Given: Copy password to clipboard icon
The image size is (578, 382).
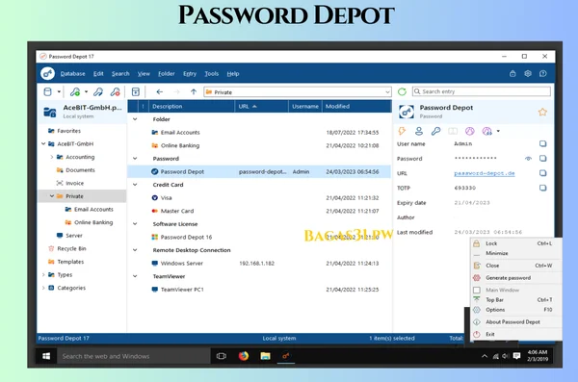Looking at the screenshot, I should tap(542, 159).
